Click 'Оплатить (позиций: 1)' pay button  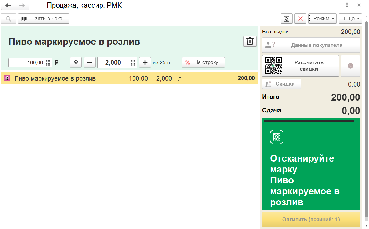311,220
